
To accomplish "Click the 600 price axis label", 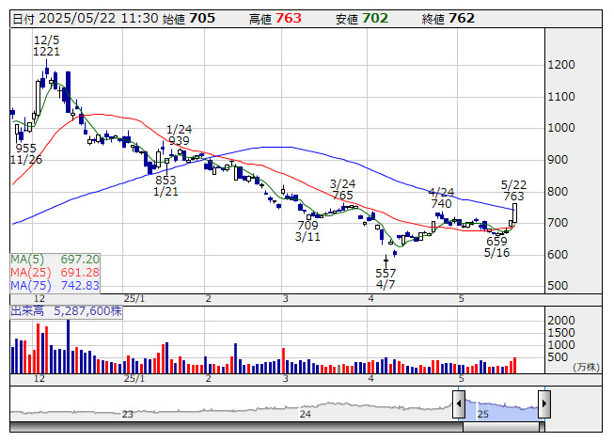I will coord(558,255).
